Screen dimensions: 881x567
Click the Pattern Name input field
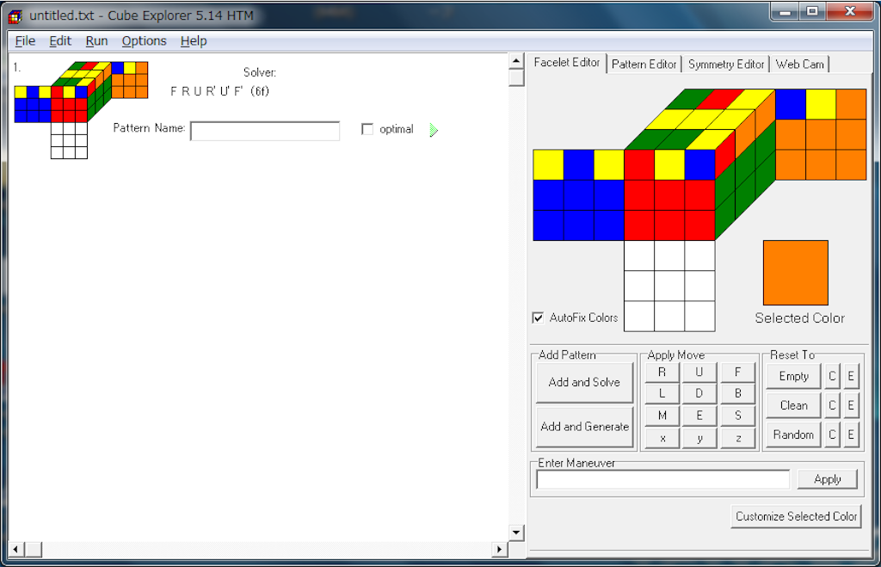265,131
